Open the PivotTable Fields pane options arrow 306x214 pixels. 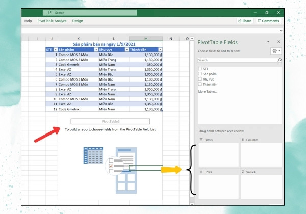tap(268, 42)
